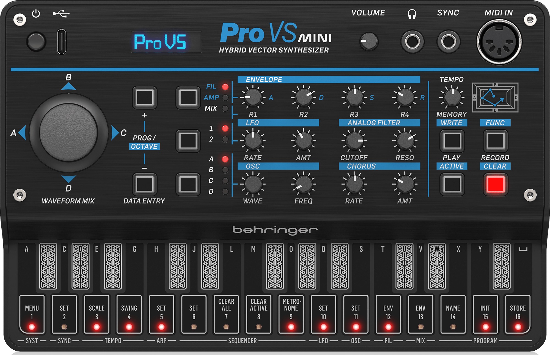Click the Pro VS display screen
The image size is (550, 355).
pyautogui.click(x=166, y=42)
